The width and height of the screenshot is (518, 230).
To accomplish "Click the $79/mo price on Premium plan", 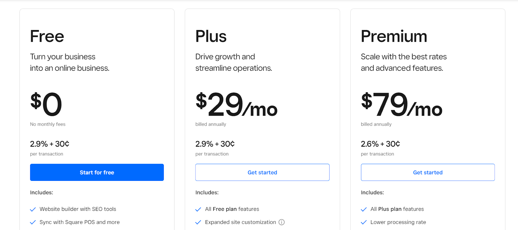I will point(401,105).
